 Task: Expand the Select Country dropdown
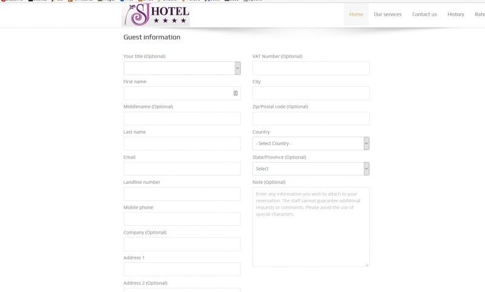pos(310,143)
